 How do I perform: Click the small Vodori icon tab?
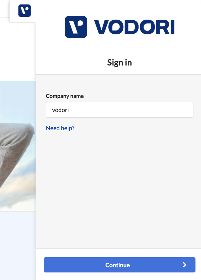[x=24, y=11]
